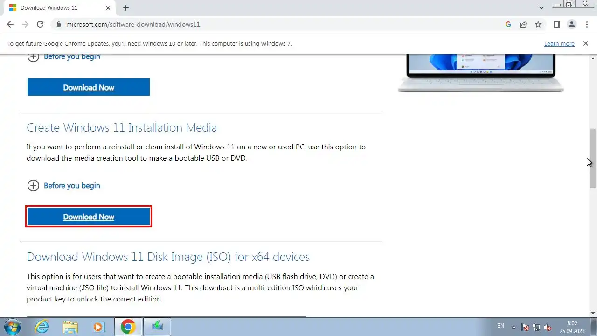Click the volume speaker tray icon

click(548, 327)
